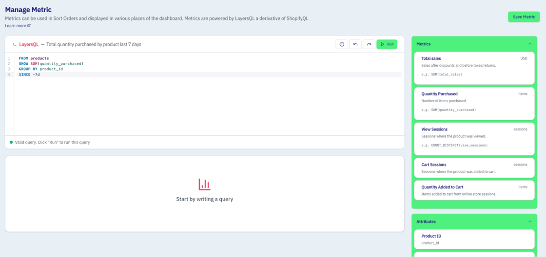Select the View Sessions metric card
Viewport: 546px width, 257px height.
[474, 139]
